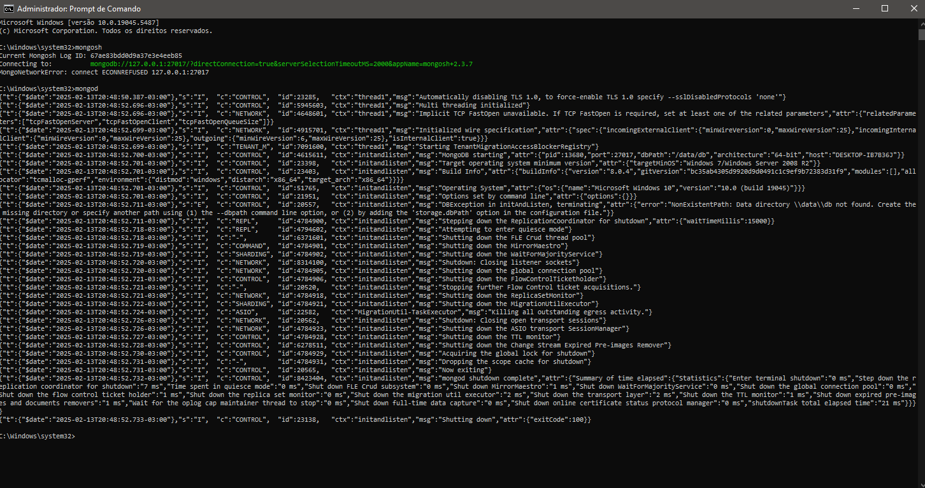The image size is (925, 488).
Task: Click the 'Administrador: Prompt de Comando' title text
Action: pyautogui.click(x=79, y=9)
